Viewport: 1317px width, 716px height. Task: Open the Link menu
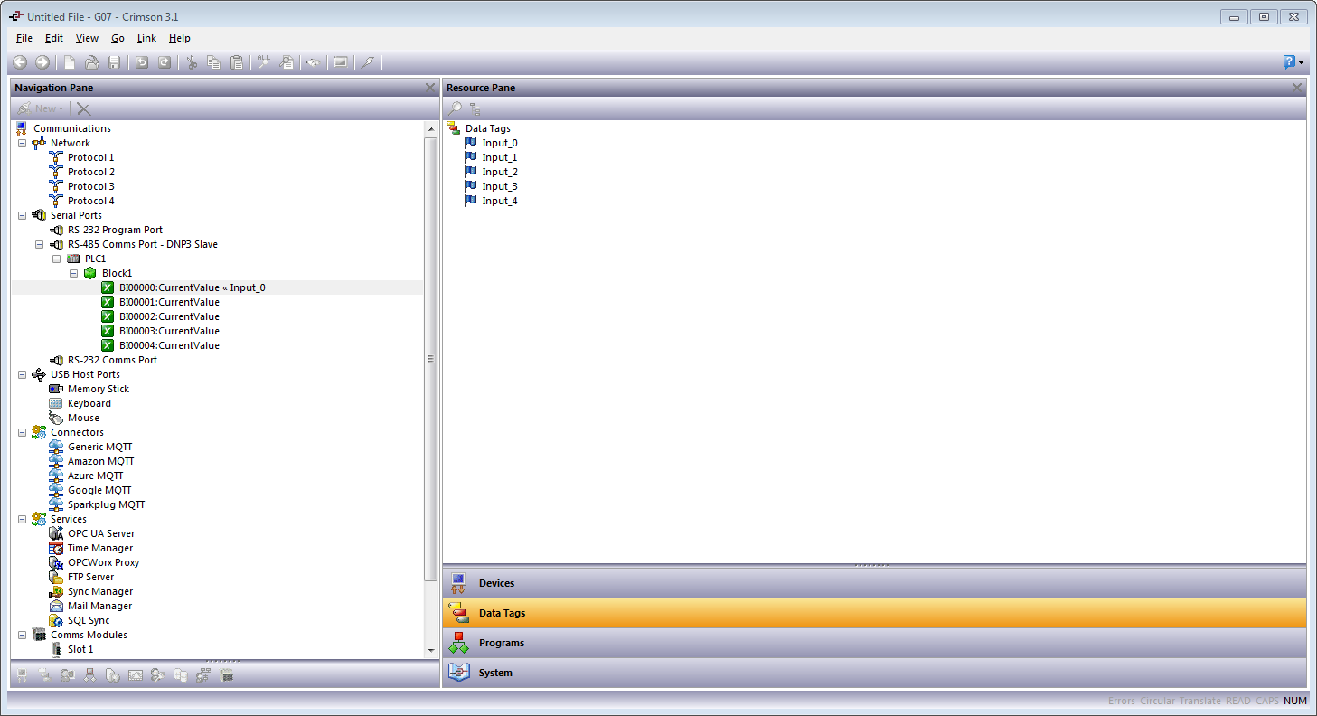146,38
